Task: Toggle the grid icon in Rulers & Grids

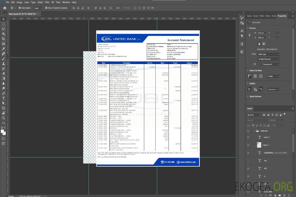Action: (x=255, y=76)
